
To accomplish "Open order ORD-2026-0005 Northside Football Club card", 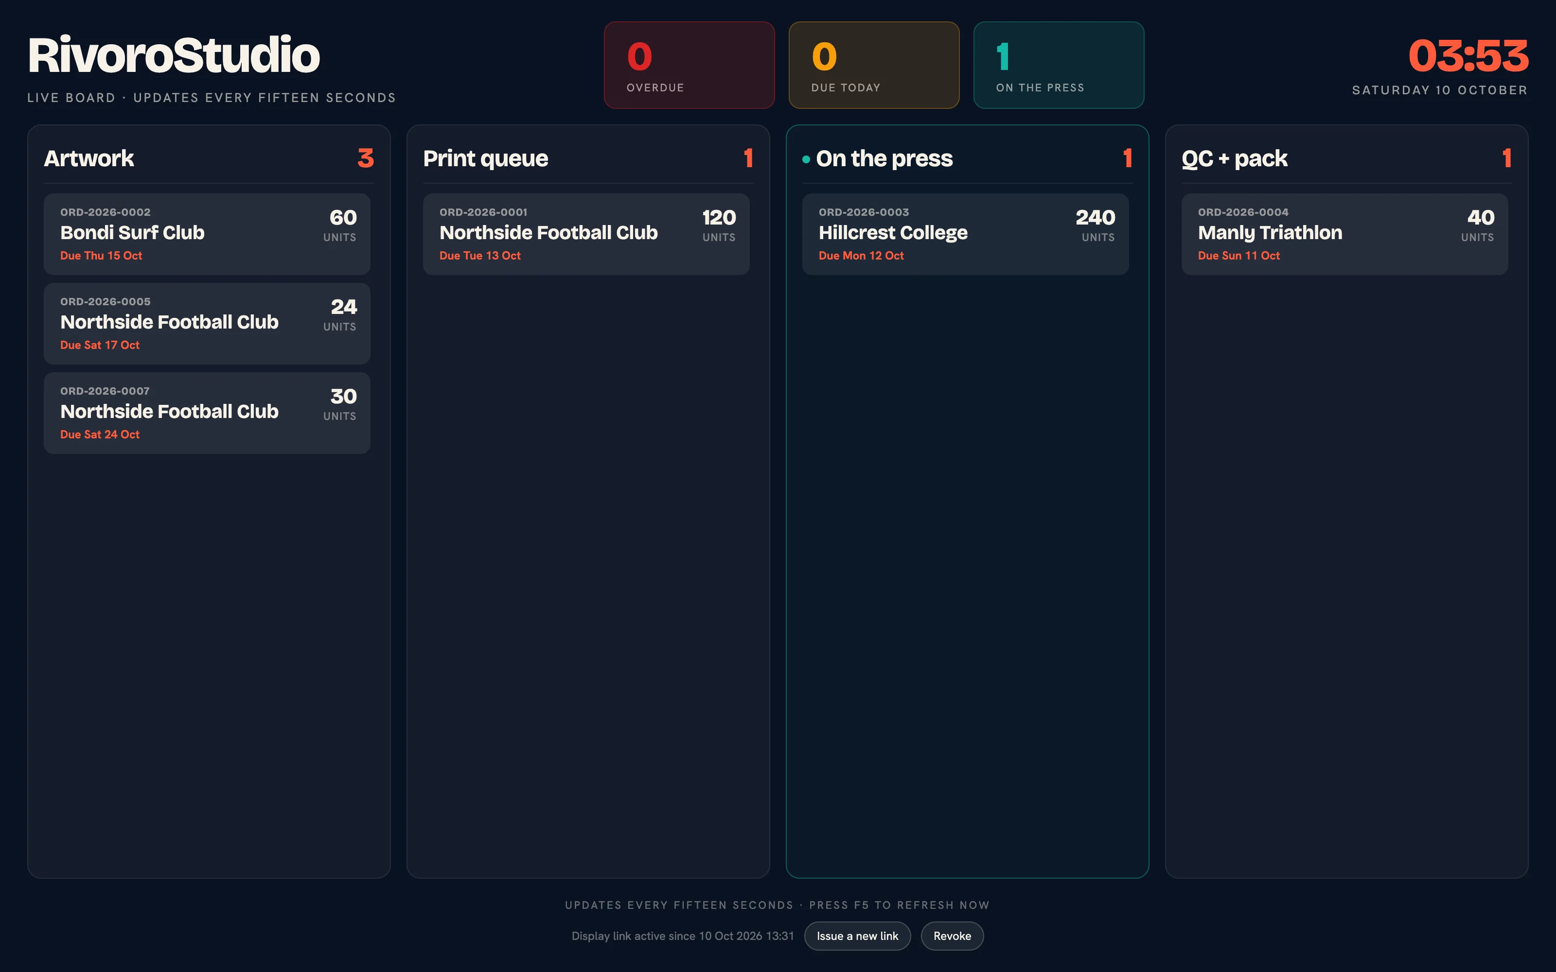I will click(x=207, y=323).
